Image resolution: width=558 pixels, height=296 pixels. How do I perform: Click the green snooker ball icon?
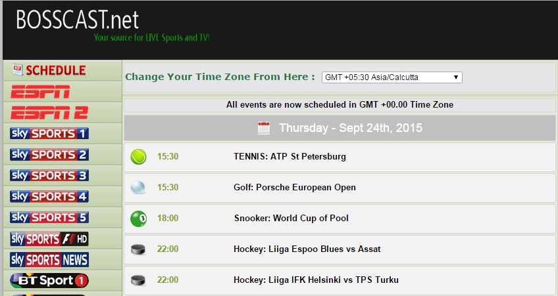tap(138, 219)
